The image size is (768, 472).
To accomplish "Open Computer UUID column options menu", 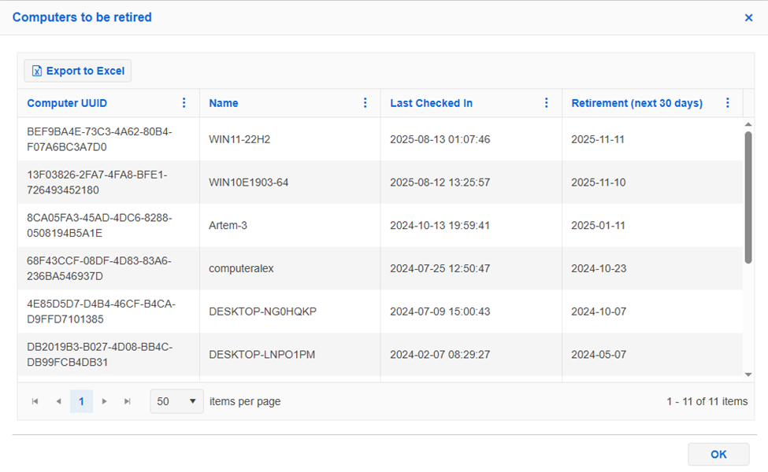I will (x=184, y=103).
